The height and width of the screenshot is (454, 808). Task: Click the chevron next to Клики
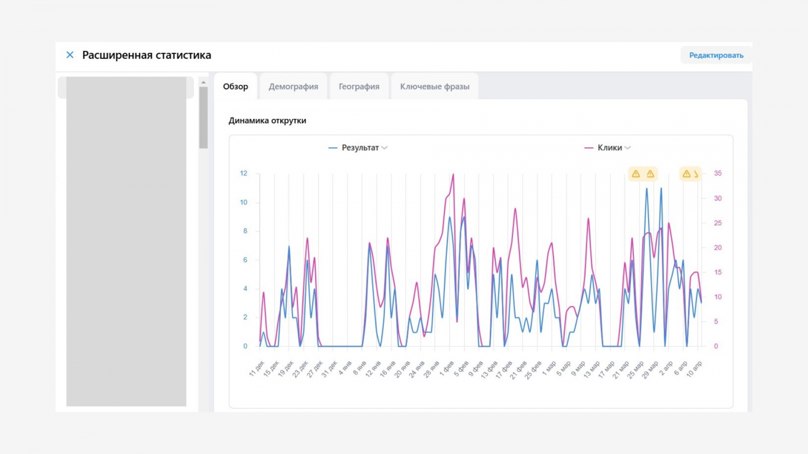(628, 148)
